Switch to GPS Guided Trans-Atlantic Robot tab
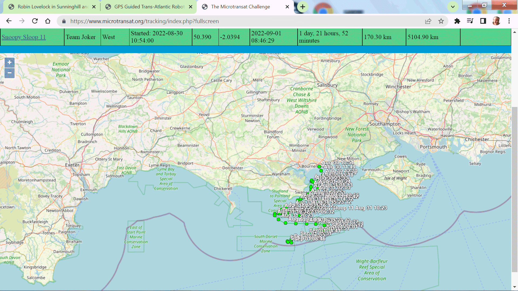 tap(149, 7)
